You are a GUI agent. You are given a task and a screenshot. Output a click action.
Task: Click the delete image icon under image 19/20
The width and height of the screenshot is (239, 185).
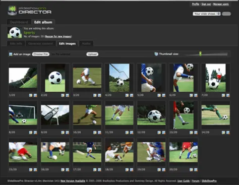164,170
